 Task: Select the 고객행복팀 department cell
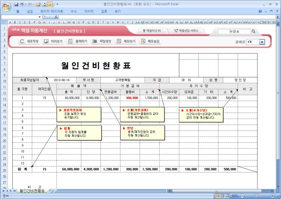coord(123,80)
